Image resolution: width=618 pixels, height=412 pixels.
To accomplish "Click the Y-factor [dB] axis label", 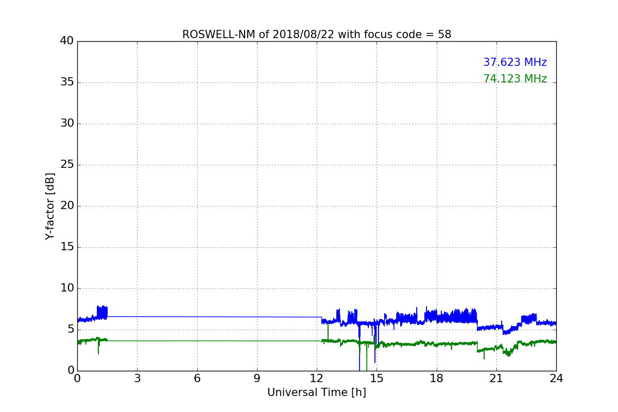I will pos(50,206).
